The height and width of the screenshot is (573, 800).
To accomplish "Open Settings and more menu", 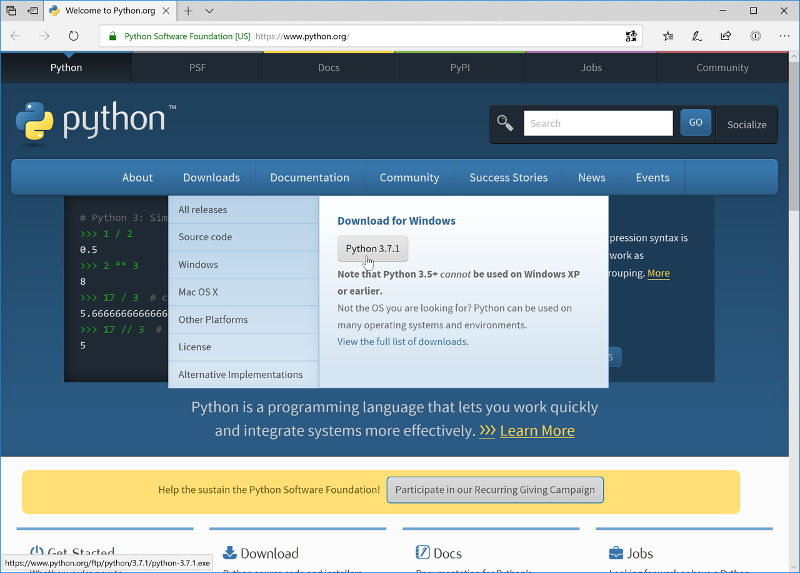I will tap(784, 36).
